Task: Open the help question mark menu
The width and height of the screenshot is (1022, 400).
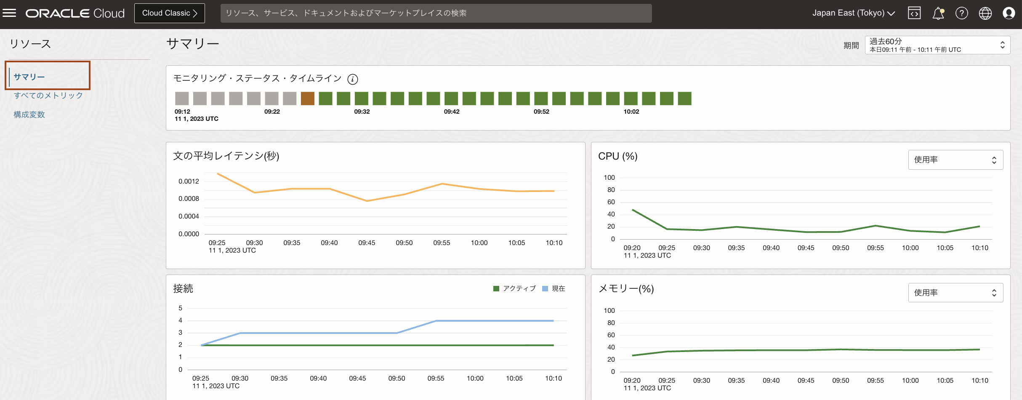Action: [961, 13]
